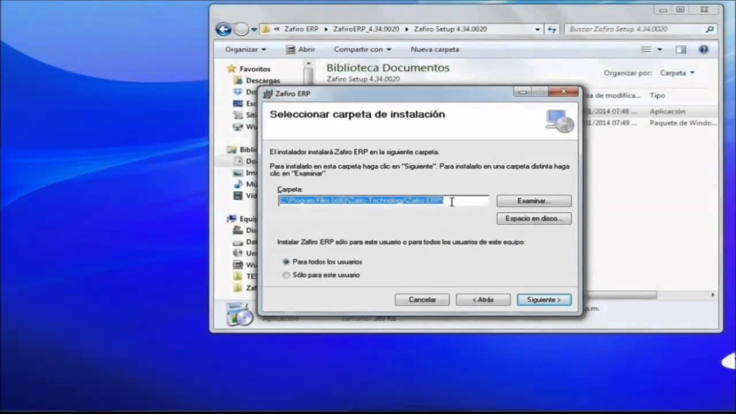Open 'Organizar por: Carpeta' dropdown

point(677,73)
